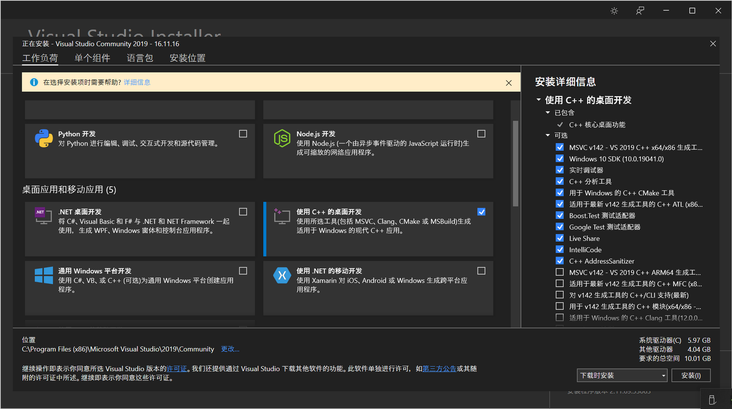Open the 语言包 tab
The image size is (732, 409).
(x=140, y=58)
